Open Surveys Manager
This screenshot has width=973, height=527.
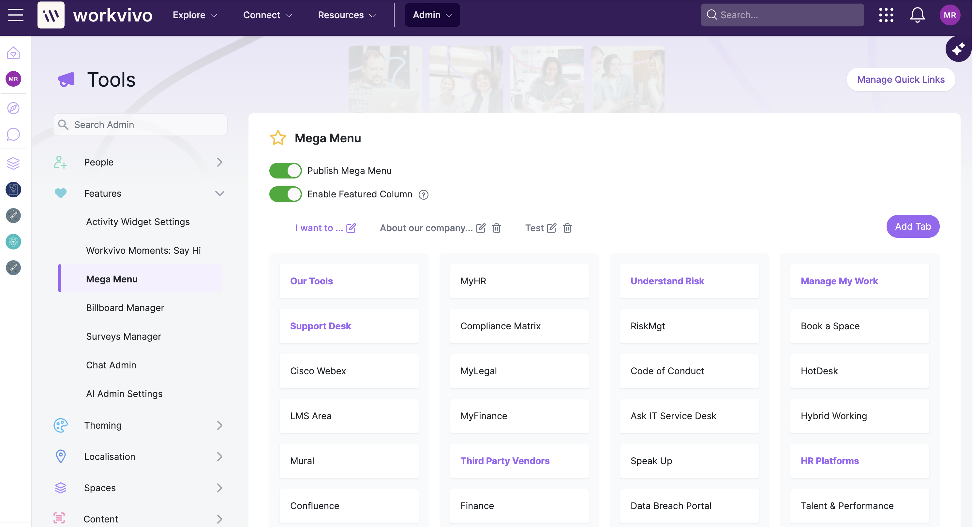click(124, 336)
